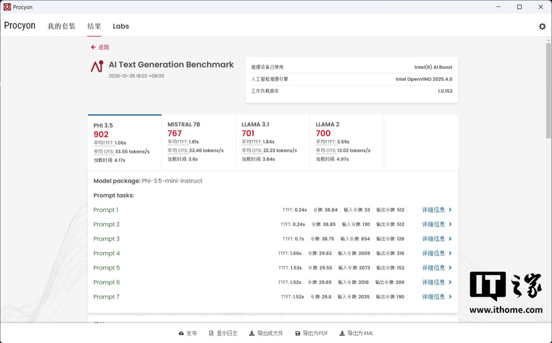The image size is (552, 343).
Task: Click the 导出成文件 download icon
Action: click(x=252, y=333)
